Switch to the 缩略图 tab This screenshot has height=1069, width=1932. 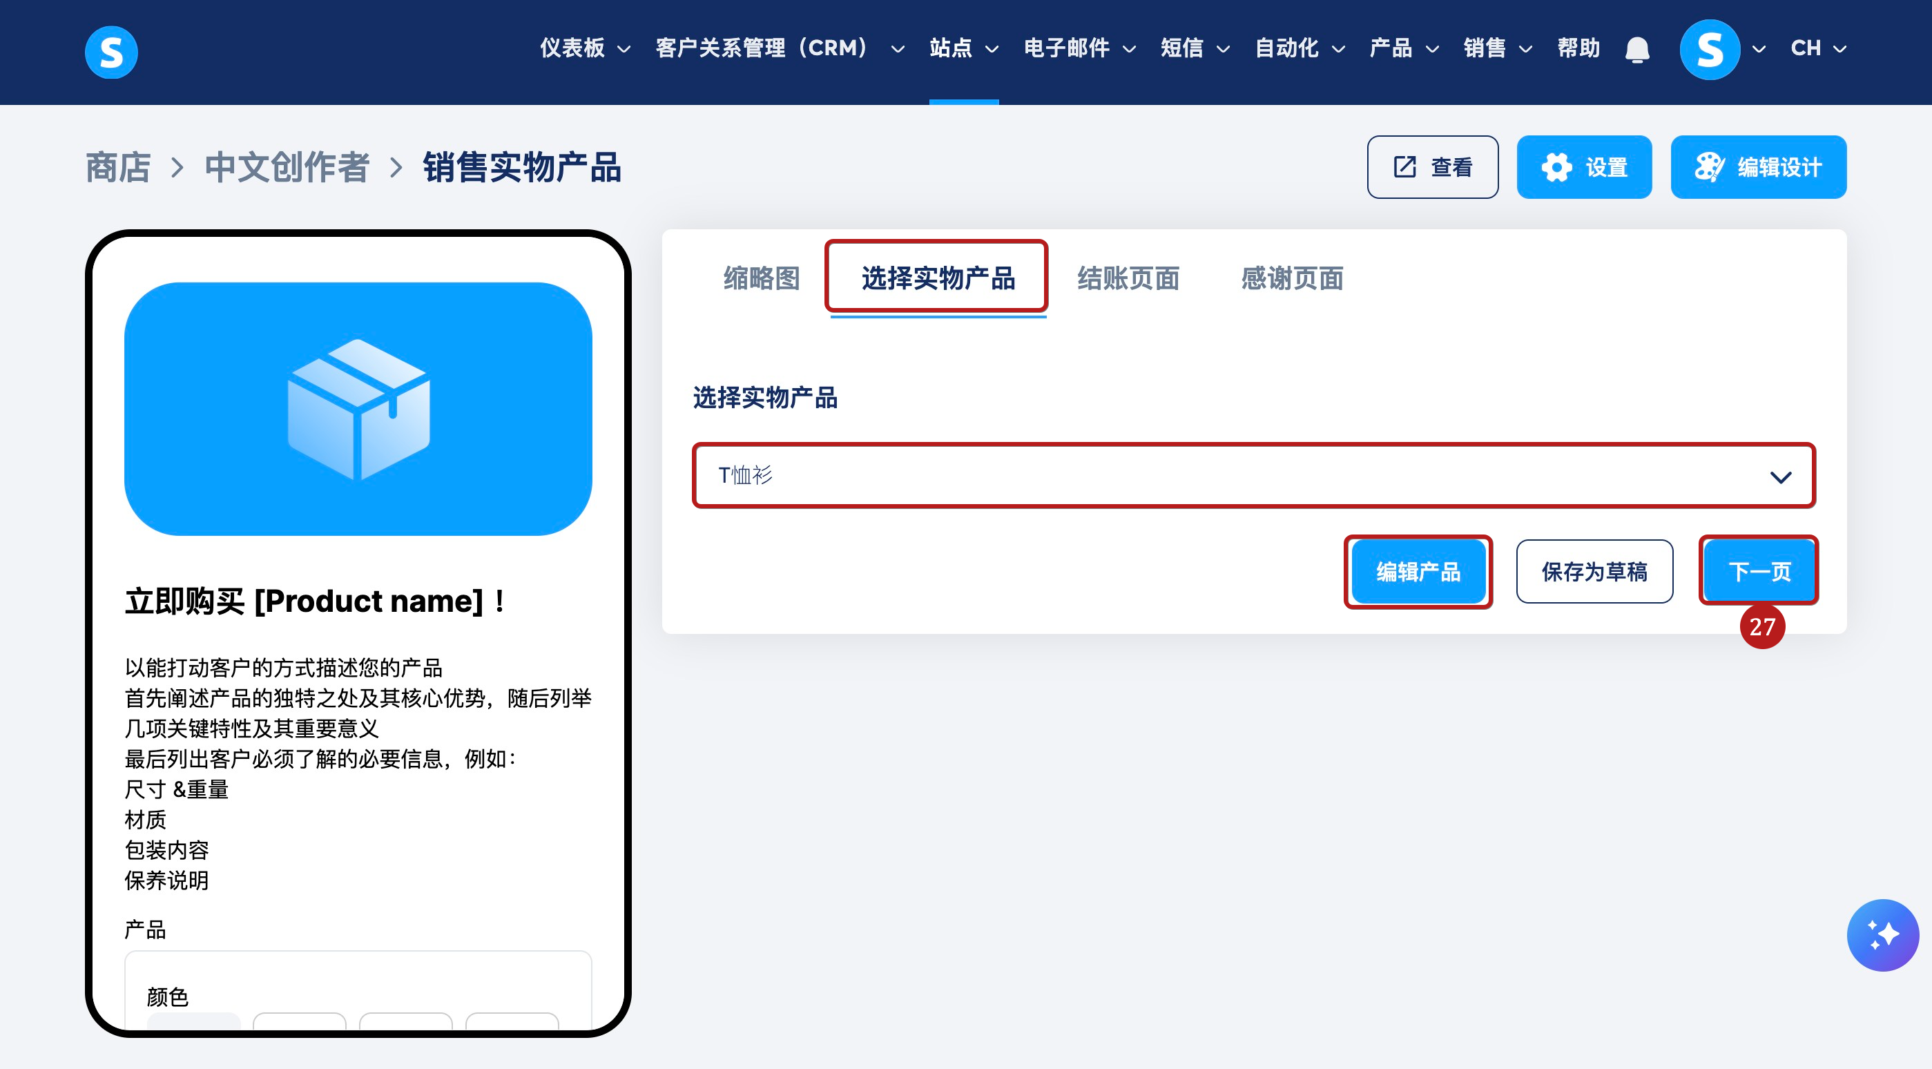coord(761,278)
